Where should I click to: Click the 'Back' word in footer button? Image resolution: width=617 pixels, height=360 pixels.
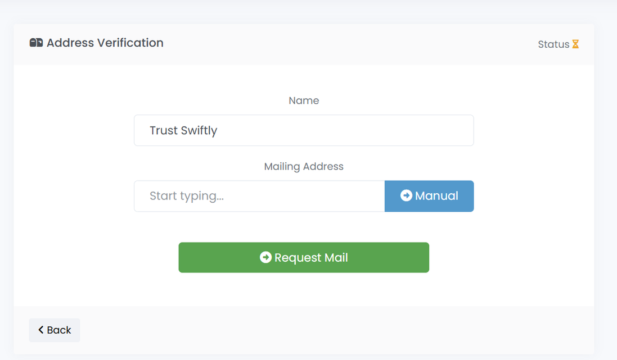pyautogui.click(x=59, y=330)
